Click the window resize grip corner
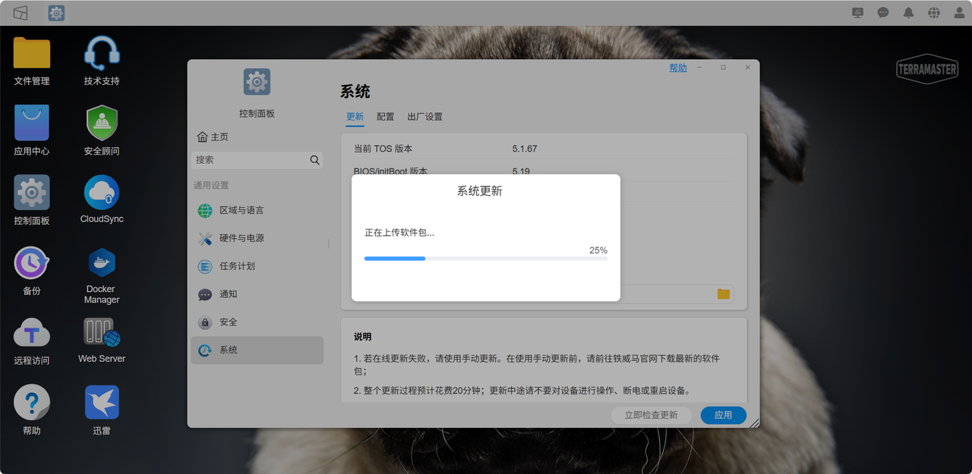972x474 pixels. pyautogui.click(x=754, y=424)
